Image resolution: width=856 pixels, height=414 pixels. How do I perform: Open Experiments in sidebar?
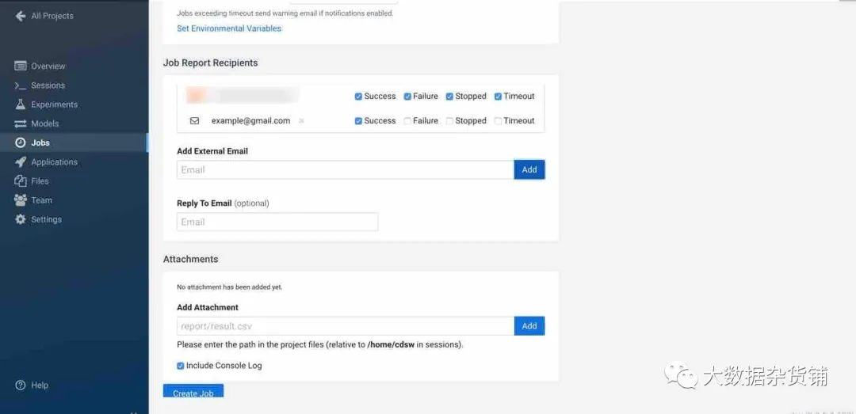coord(54,104)
